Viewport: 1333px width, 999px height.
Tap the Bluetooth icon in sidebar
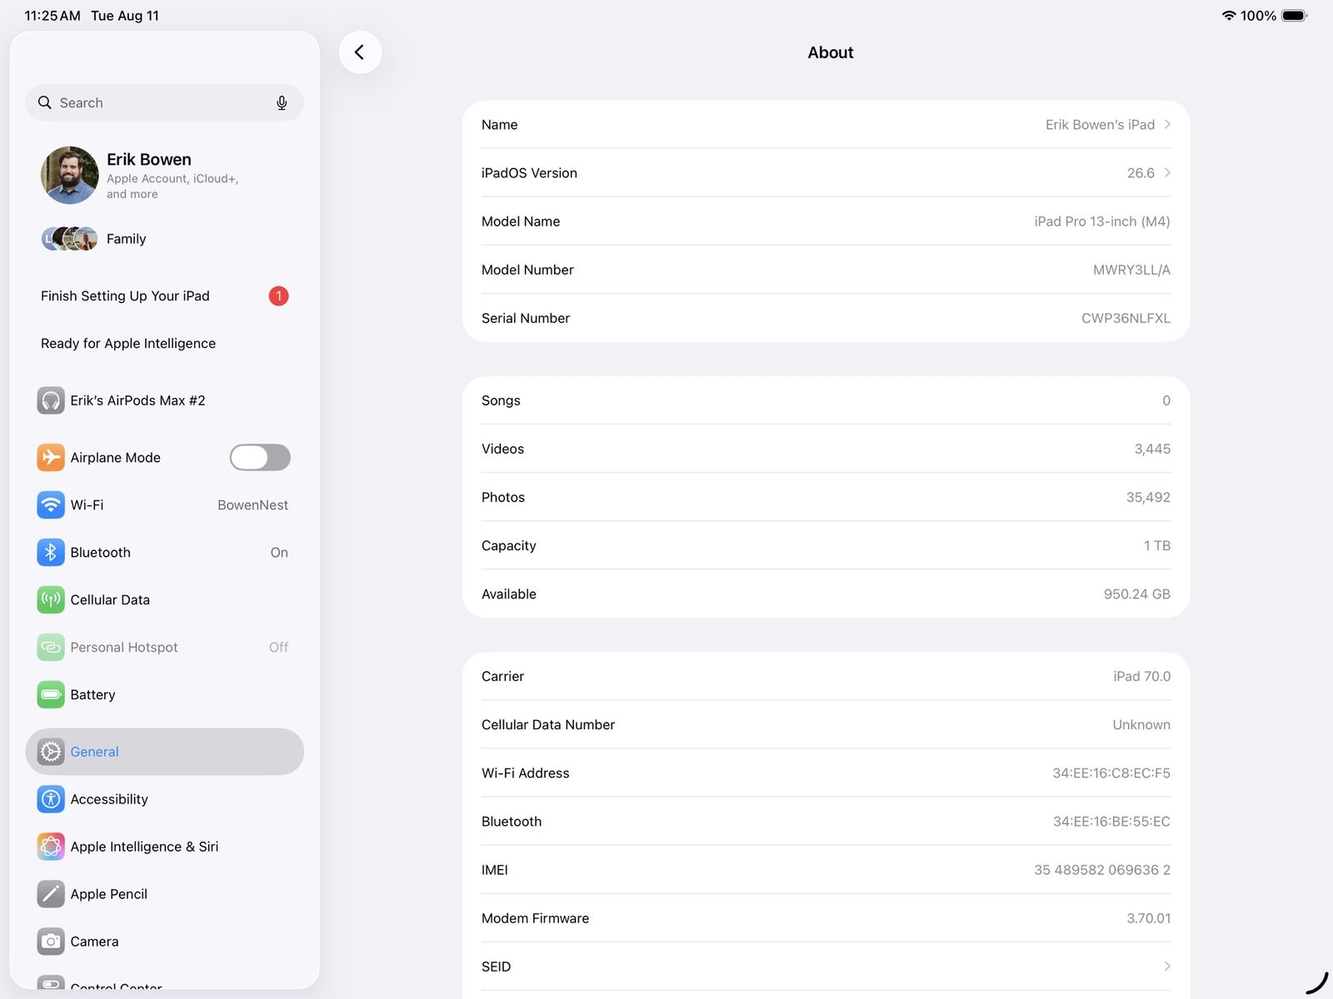coord(51,552)
